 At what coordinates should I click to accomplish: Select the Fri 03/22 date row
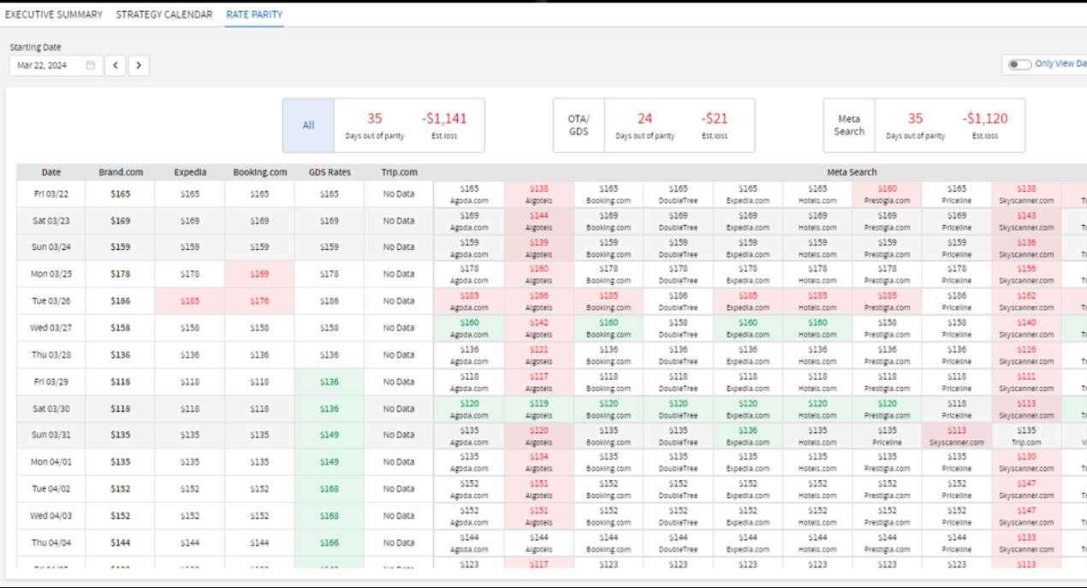pyautogui.click(x=50, y=194)
